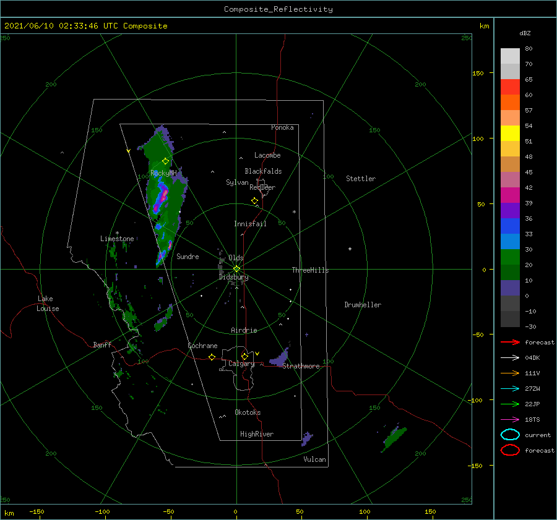Click the red forecast arrow in legend
This screenshot has width=557, height=520.
(510, 342)
